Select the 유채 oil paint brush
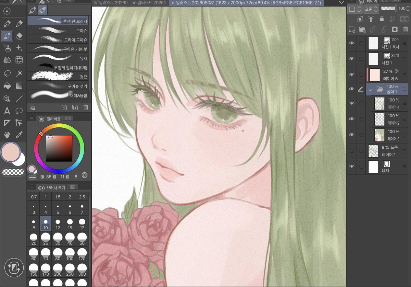 point(58,58)
